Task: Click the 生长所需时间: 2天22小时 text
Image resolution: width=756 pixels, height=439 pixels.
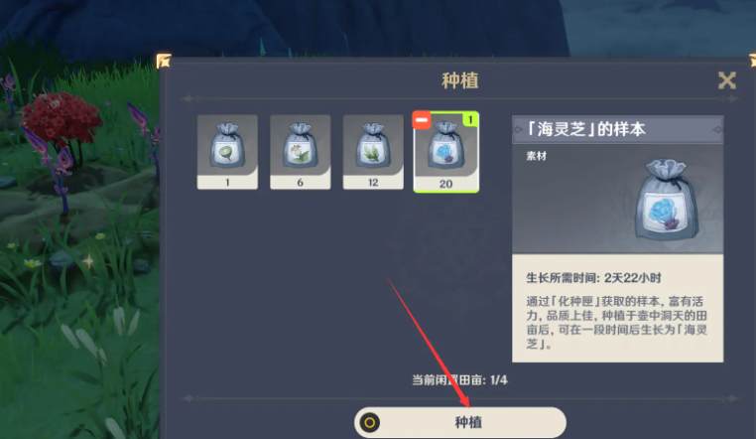Action: (593, 278)
